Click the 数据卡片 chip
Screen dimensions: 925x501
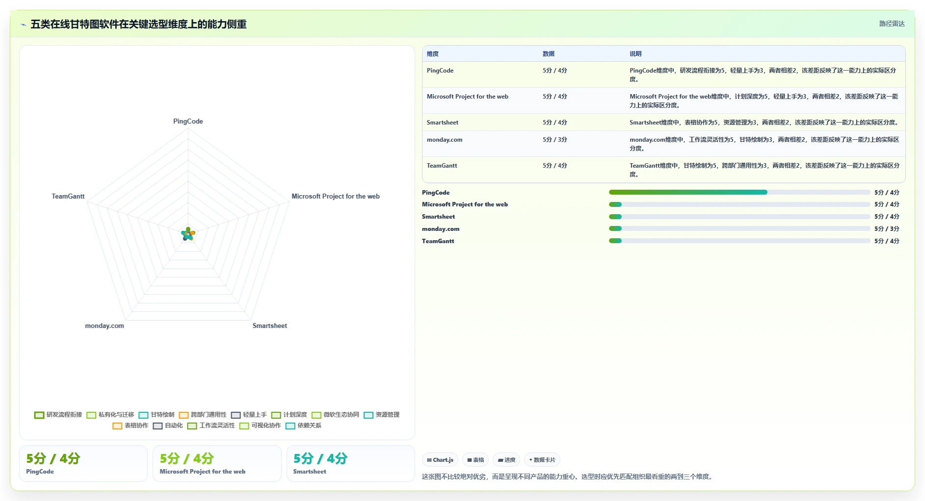click(x=542, y=460)
